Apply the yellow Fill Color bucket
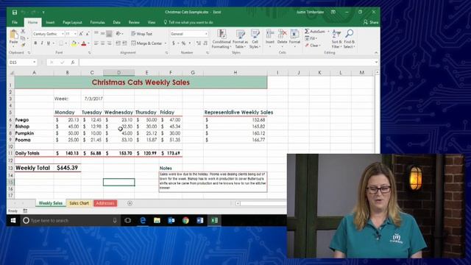This screenshot has height=265, width=471. pos(74,43)
